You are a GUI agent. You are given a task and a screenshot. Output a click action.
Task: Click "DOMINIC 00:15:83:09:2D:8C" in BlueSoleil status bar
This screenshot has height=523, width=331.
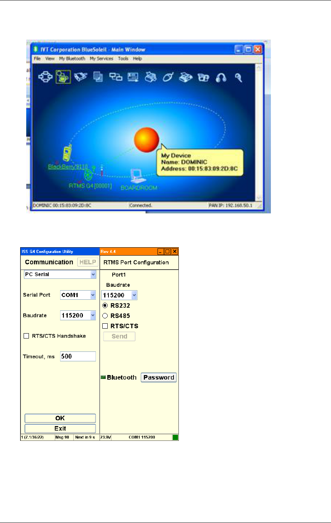[62, 205]
